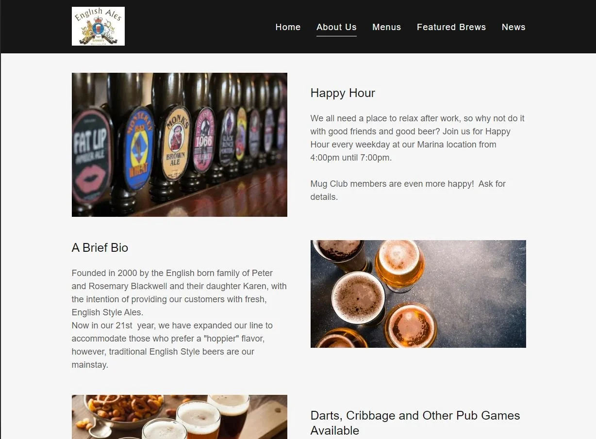Click the "Founded in 2000" paragraph
This screenshot has height=439, width=596.
click(x=179, y=293)
